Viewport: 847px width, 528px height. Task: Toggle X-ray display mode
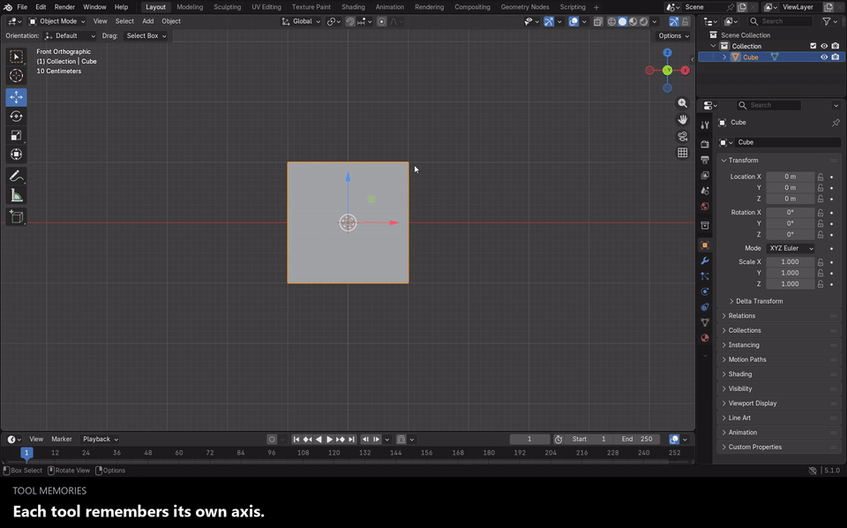pyautogui.click(x=598, y=21)
